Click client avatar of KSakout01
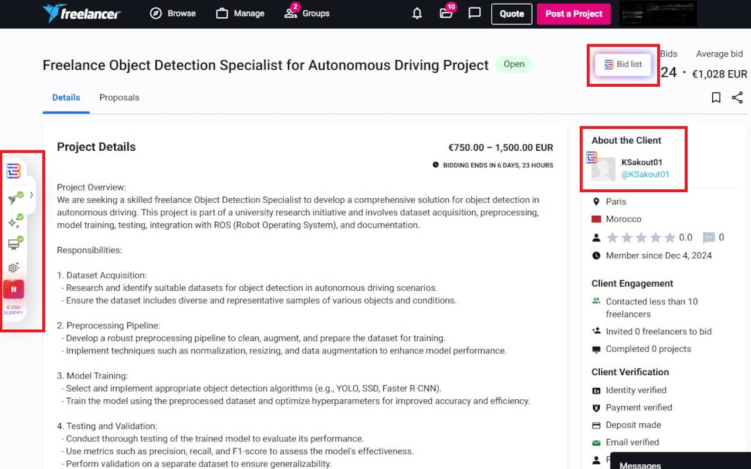Image resolution: width=751 pixels, height=469 pixels. [603, 169]
